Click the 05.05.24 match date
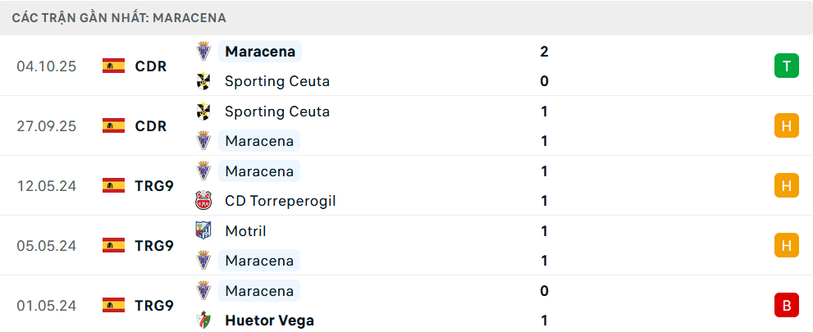The image size is (813, 332). (x=46, y=246)
